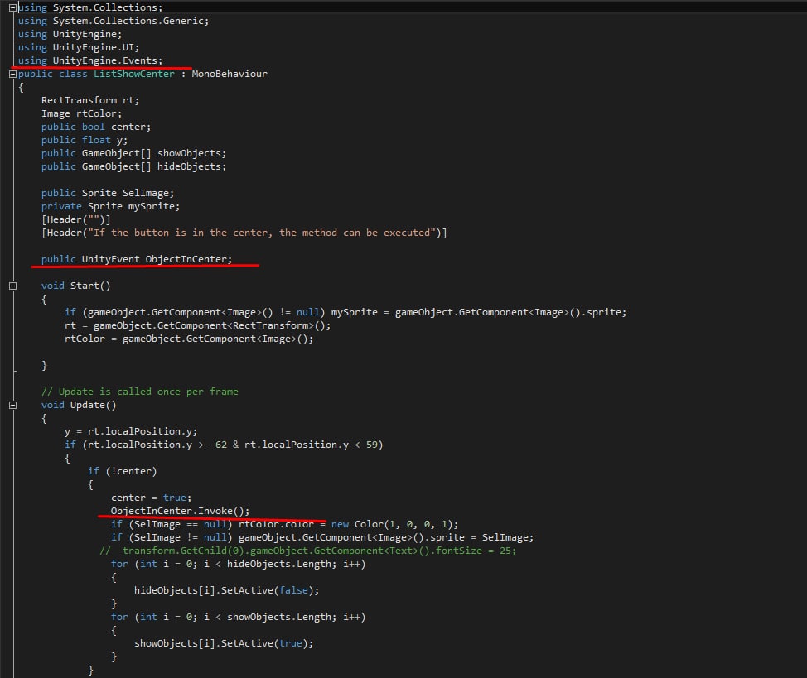
Task: Click the 'rt = gameObject.GetComponent<RectTransform>()' line
Action: (x=198, y=325)
